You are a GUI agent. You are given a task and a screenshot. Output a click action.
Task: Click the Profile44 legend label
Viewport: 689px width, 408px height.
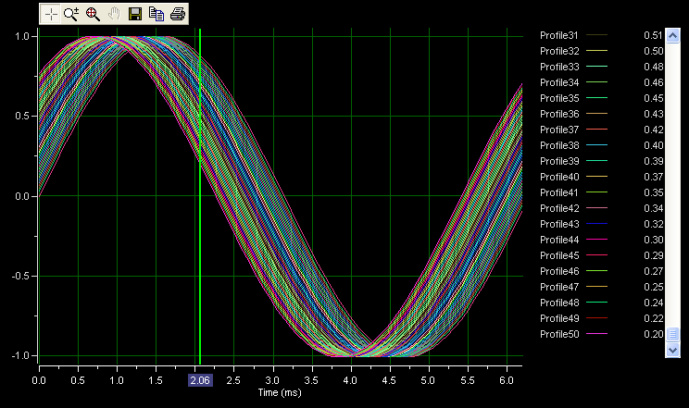[559, 240]
